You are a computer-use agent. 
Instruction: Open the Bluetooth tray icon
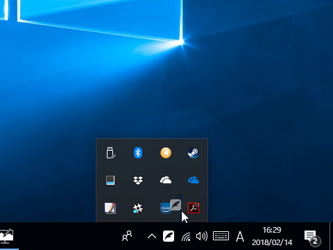coord(138,153)
